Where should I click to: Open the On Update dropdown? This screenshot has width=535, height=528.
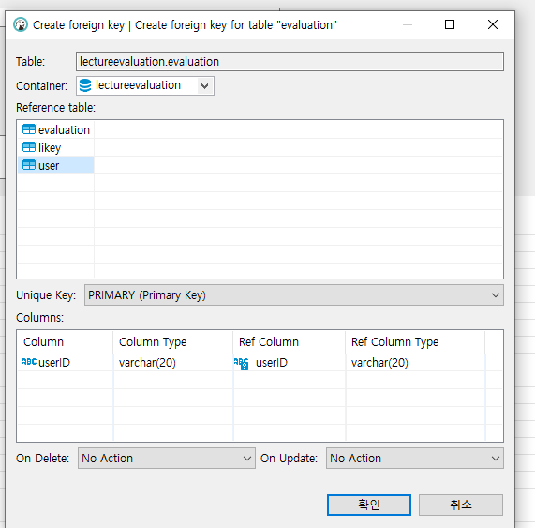[x=414, y=459]
